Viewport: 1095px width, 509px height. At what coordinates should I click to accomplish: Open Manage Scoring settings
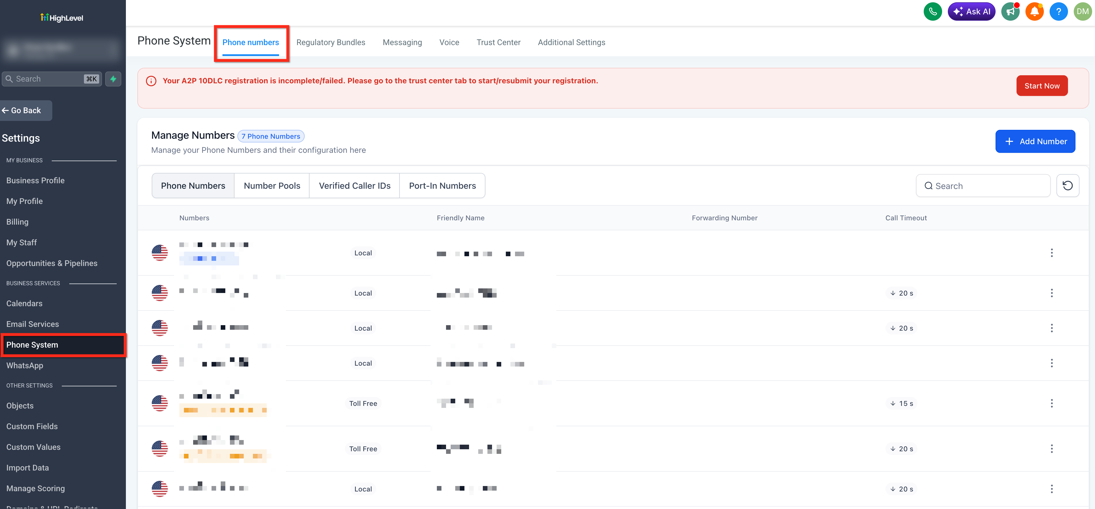tap(35, 489)
